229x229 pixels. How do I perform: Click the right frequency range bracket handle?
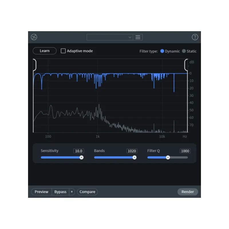186,65
